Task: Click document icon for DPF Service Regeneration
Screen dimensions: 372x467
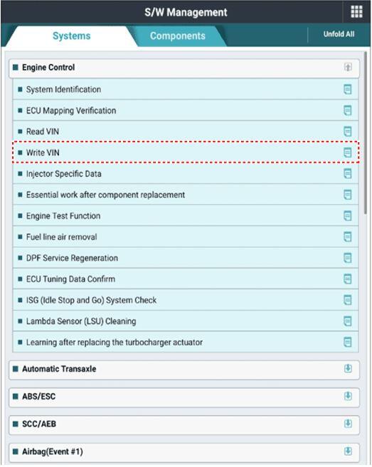Action: [x=348, y=258]
